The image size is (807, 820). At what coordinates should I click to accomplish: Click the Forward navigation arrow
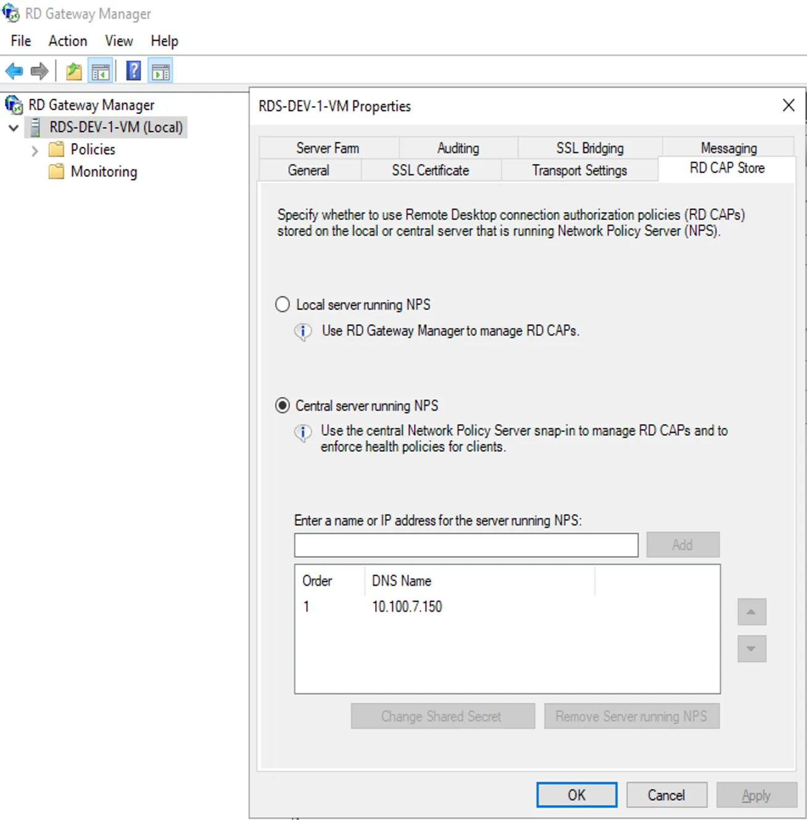(38, 70)
